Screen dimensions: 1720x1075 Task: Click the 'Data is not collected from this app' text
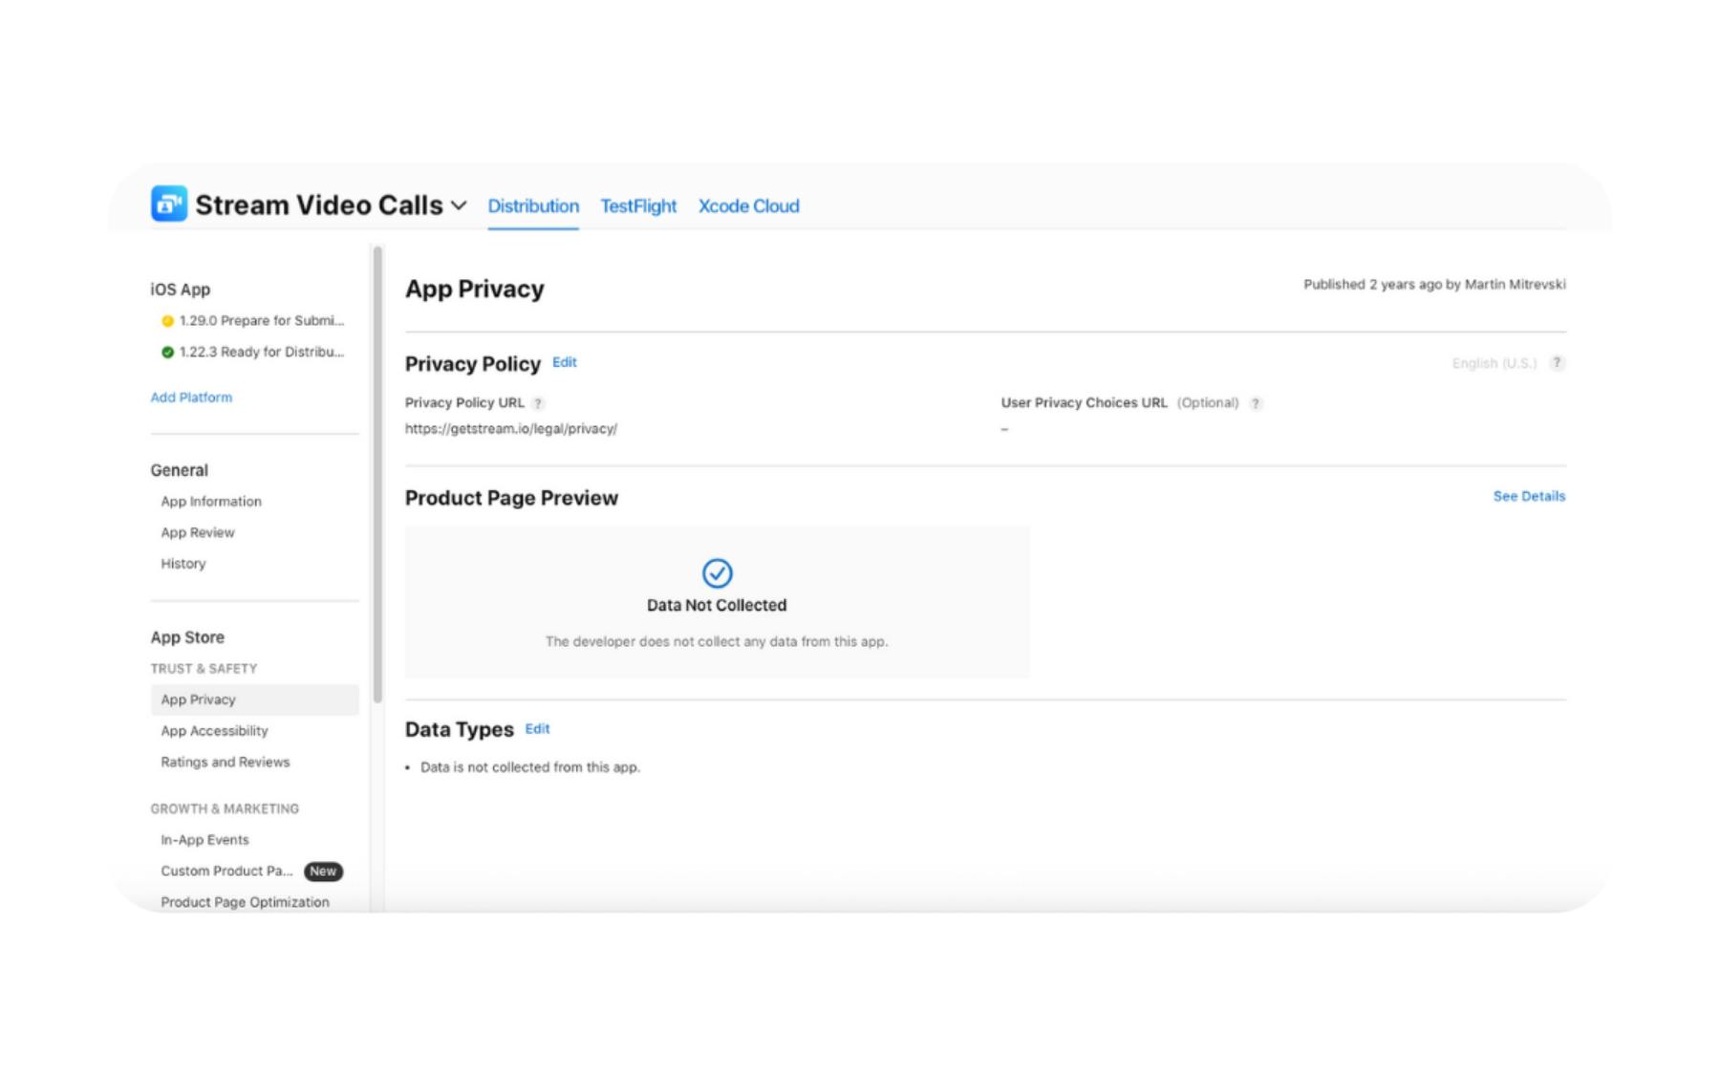click(530, 767)
